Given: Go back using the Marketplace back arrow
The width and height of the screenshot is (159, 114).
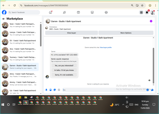Looking at the screenshot, I should click(3, 19).
